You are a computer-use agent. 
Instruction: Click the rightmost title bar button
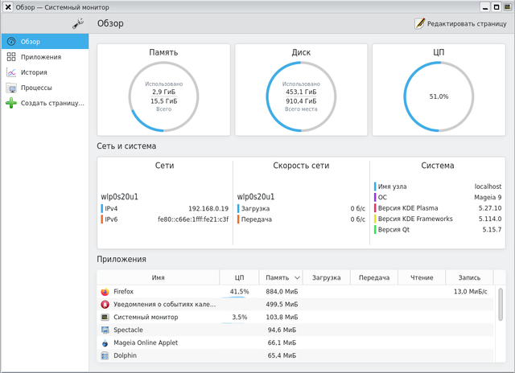tap(508, 7)
